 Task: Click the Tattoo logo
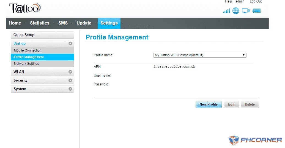[x=25, y=8]
